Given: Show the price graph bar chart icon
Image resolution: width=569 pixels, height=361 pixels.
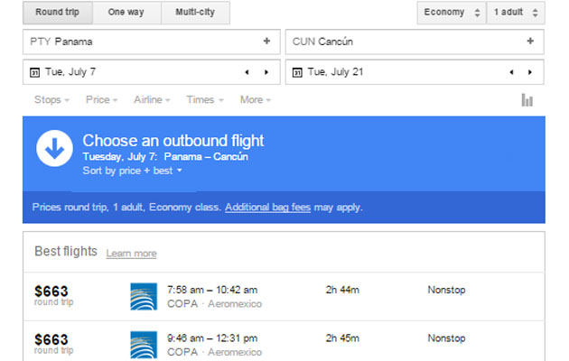Looking at the screenshot, I should (x=527, y=100).
